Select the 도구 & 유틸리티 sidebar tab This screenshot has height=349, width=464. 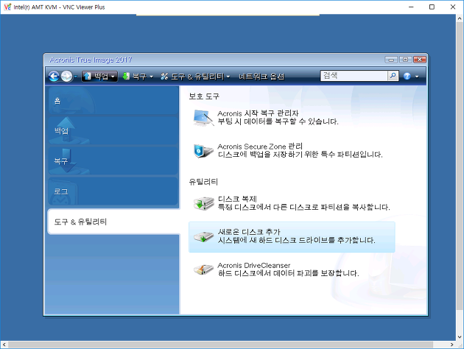click(113, 222)
